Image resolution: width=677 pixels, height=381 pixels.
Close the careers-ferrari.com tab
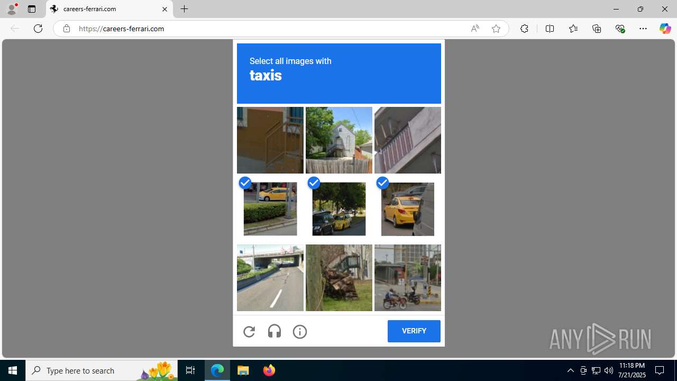click(164, 9)
